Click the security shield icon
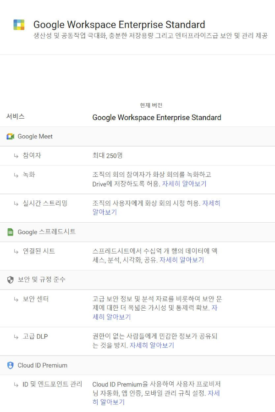Screen dimensions: 275x412 pyautogui.click(x=10, y=280)
